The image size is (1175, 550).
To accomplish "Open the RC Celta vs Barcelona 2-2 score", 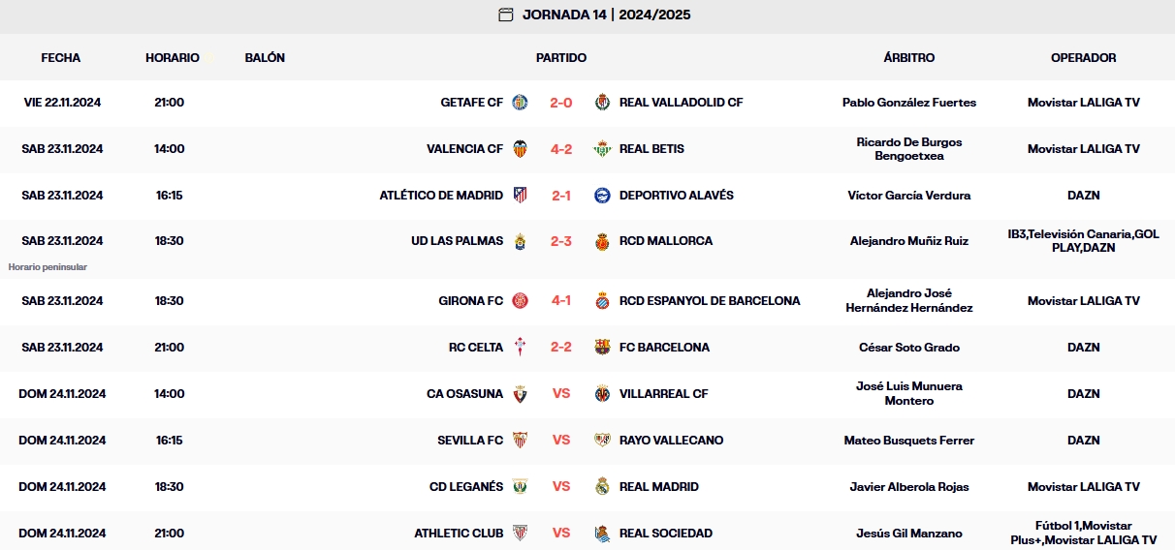I will (561, 348).
